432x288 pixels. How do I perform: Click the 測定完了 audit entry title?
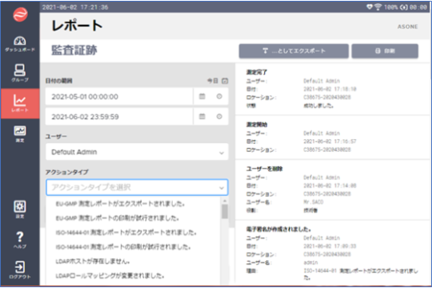pyautogui.click(x=257, y=72)
